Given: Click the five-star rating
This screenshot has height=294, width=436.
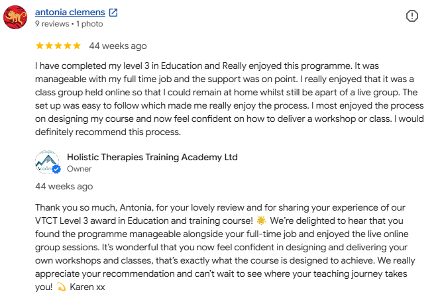Looking at the screenshot, I should click(58, 46).
